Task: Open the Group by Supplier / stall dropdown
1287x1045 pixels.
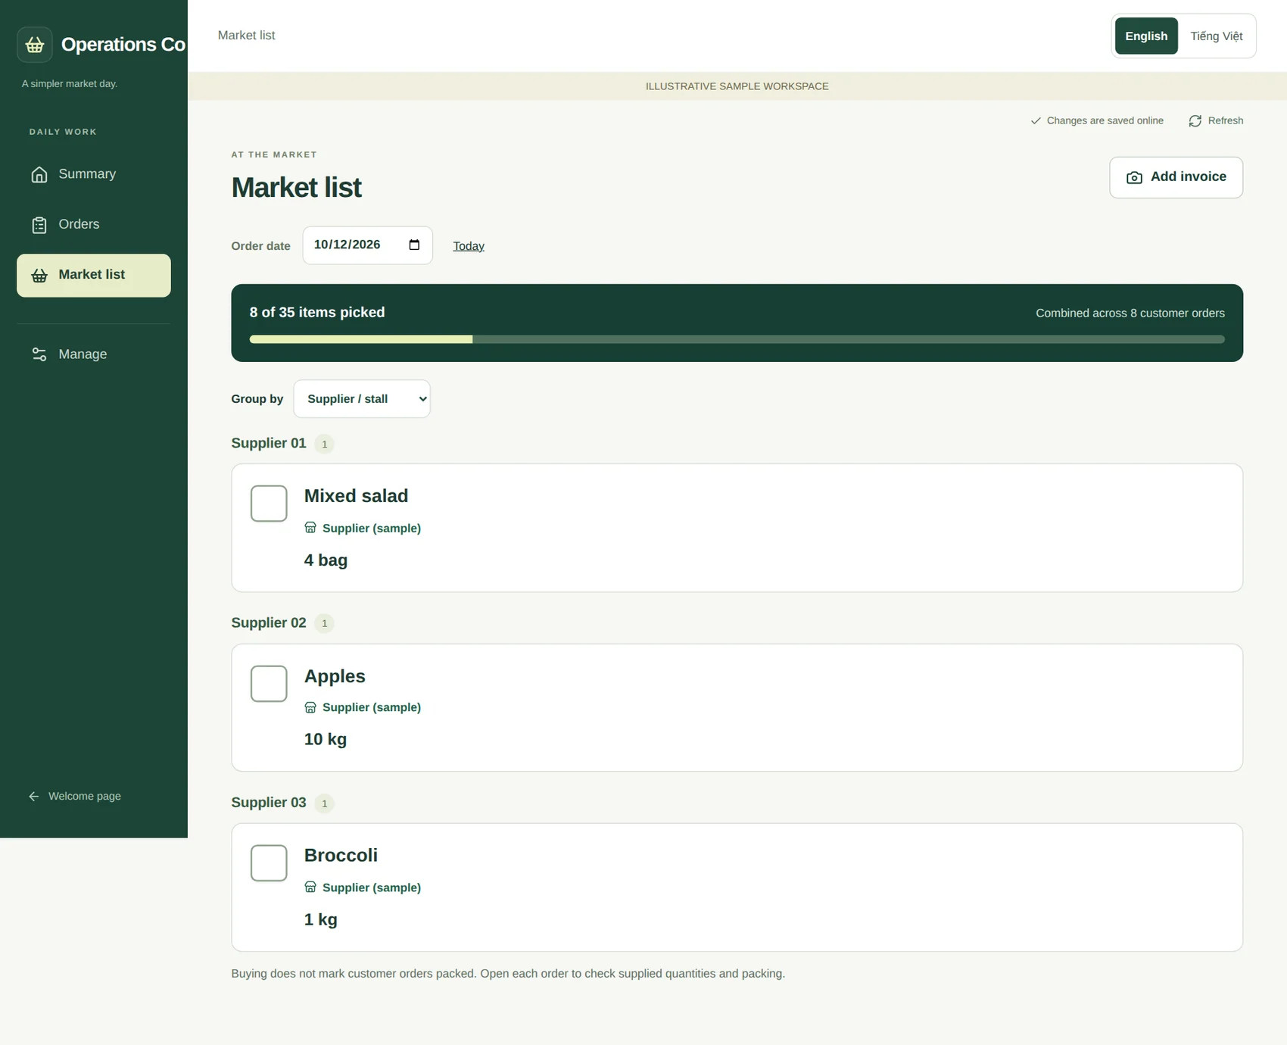Action: tap(362, 398)
